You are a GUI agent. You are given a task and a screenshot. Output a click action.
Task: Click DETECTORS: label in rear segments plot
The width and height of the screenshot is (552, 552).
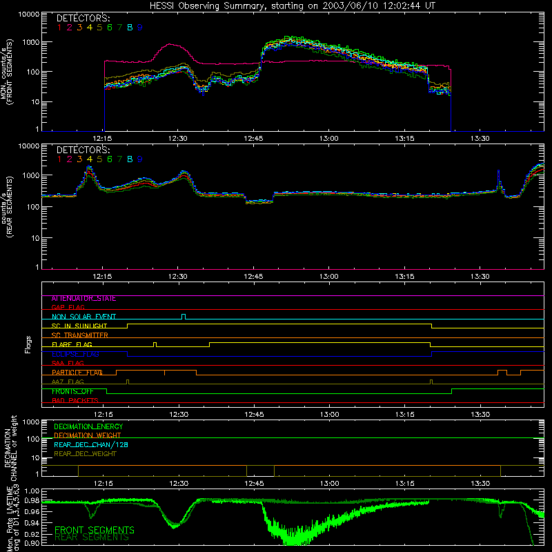pos(83,150)
